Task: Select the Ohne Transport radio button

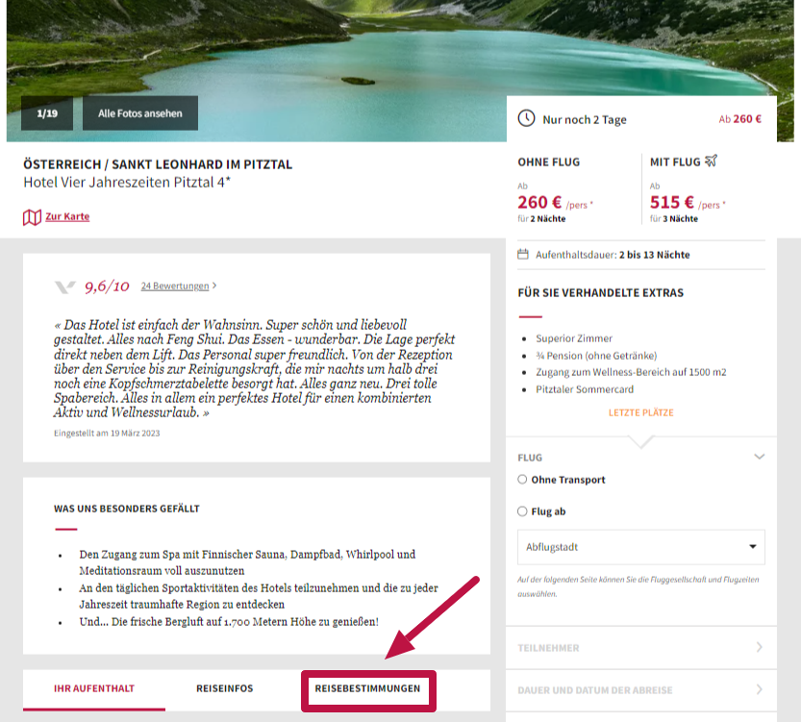Action: point(522,480)
